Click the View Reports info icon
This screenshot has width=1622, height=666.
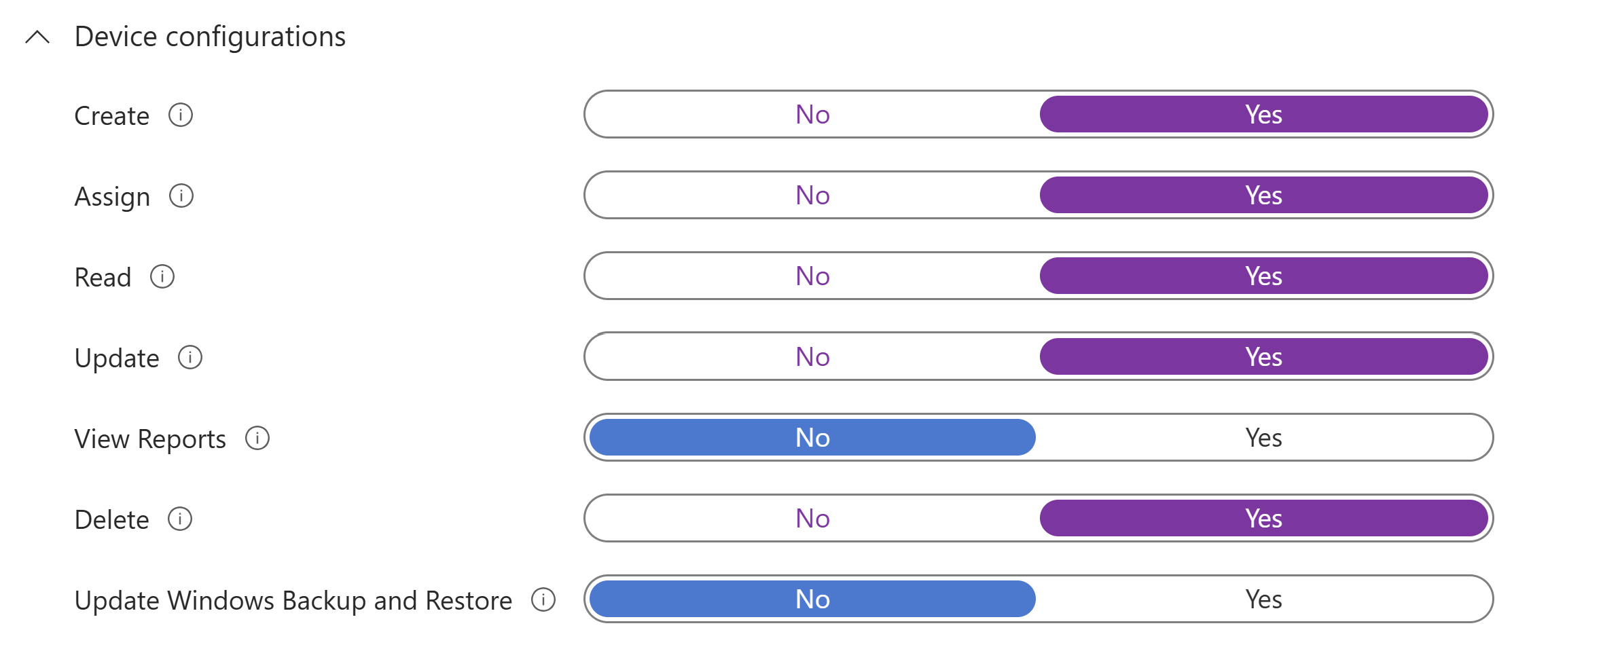(x=257, y=438)
